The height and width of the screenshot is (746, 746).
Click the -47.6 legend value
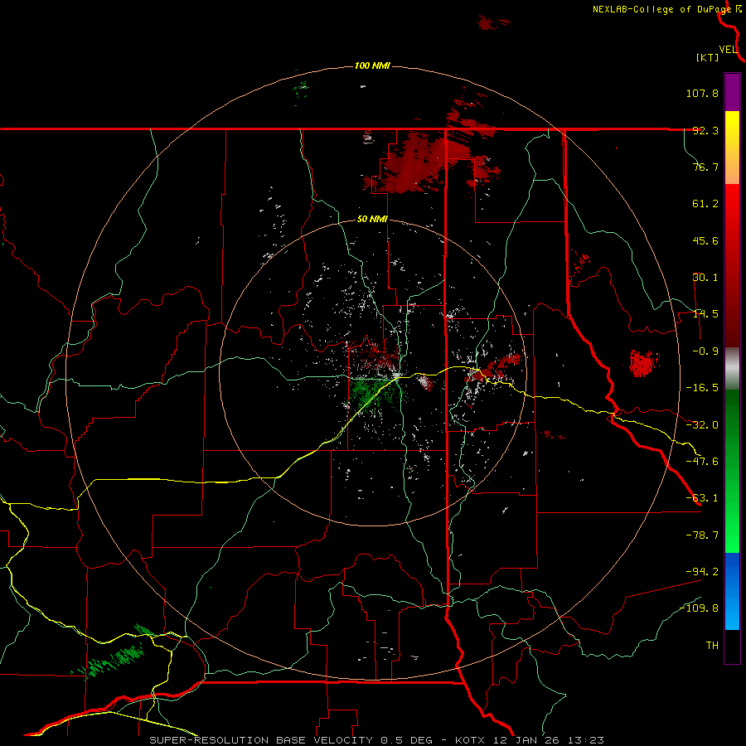point(702,462)
